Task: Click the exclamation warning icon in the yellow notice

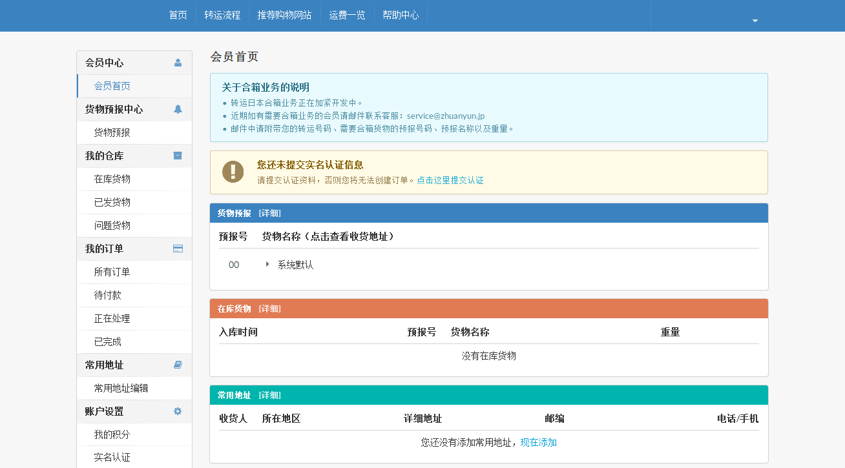Action: [233, 172]
